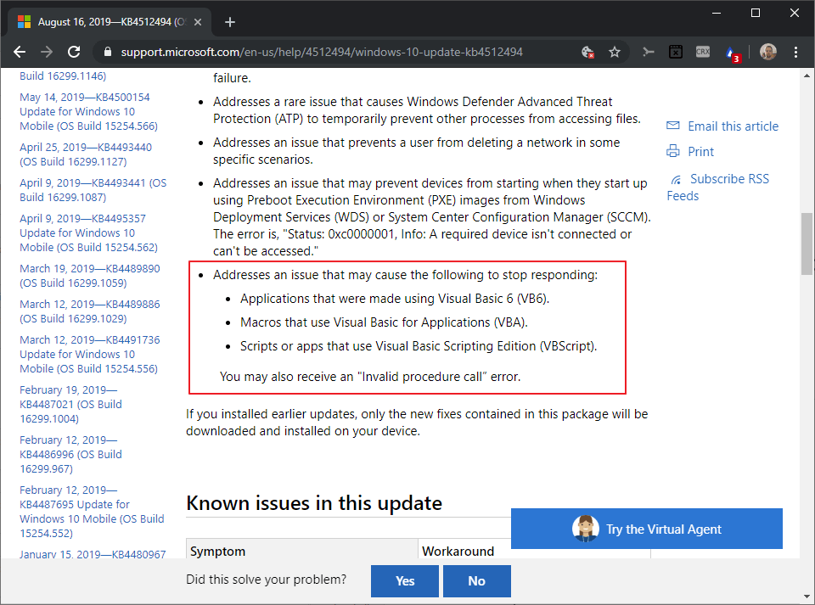The image size is (815, 605).
Task: Bookmark this page with the star icon
Action: [615, 52]
